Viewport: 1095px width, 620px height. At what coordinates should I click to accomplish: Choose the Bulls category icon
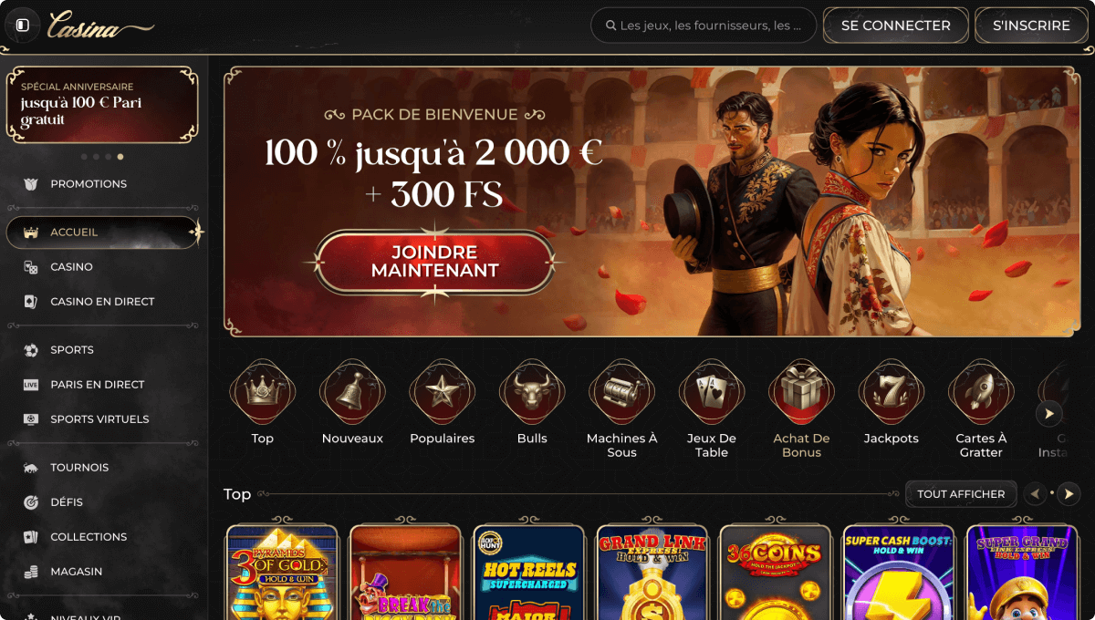[532, 392]
